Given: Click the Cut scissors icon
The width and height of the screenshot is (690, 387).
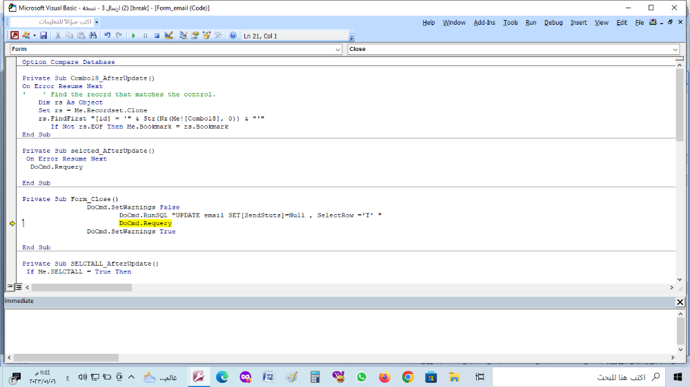Looking at the screenshot, I should pyautogui.click(x=58, y=36).
